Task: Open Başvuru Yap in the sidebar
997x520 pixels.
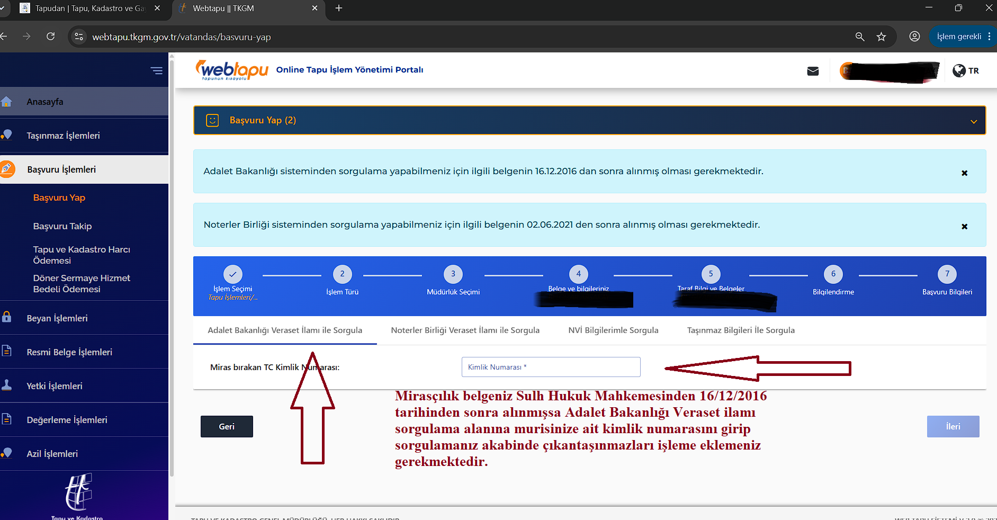Action: [x=59, y=198]
